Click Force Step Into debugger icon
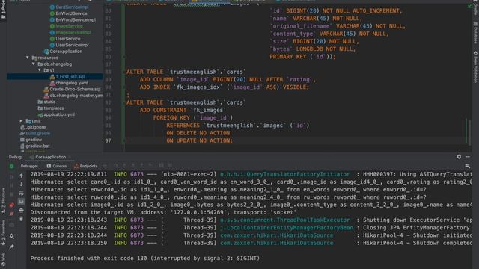The image size is (479, 269). click(x=133, y=166)
